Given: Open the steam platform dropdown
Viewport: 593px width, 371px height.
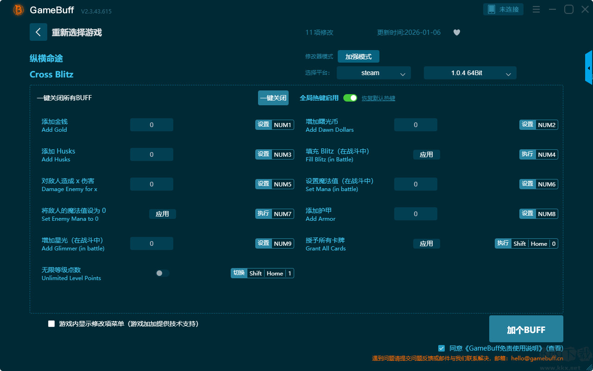Looking at the screenshot, I should pos(374,73).
